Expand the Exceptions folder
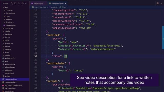Screen dimensions: 164x92 click(x=4, y=13)
